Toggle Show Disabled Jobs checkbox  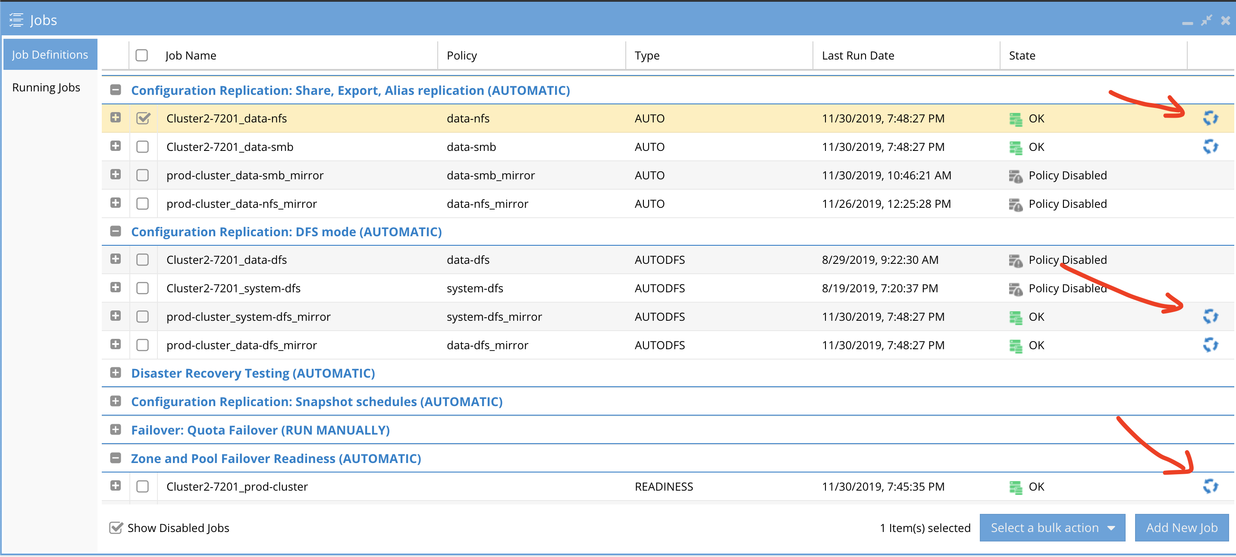tap(116, 528)
